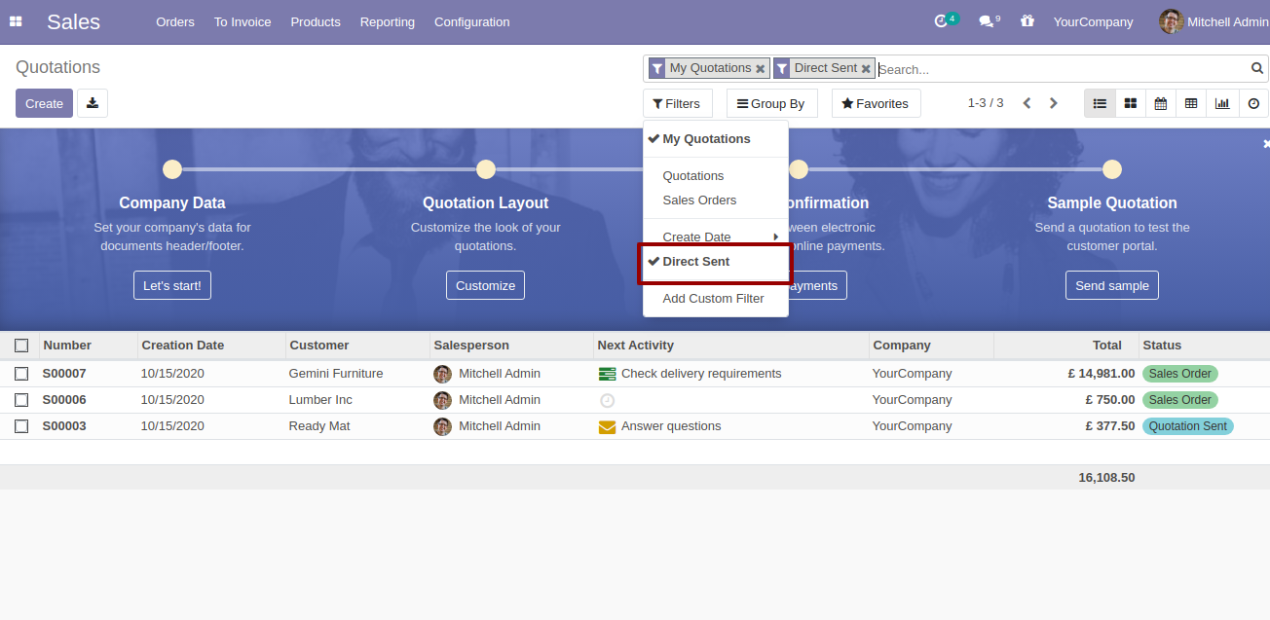Click the Quotation Layout step circle
This screenshot has height=620, width=1270.
[486, 169]
